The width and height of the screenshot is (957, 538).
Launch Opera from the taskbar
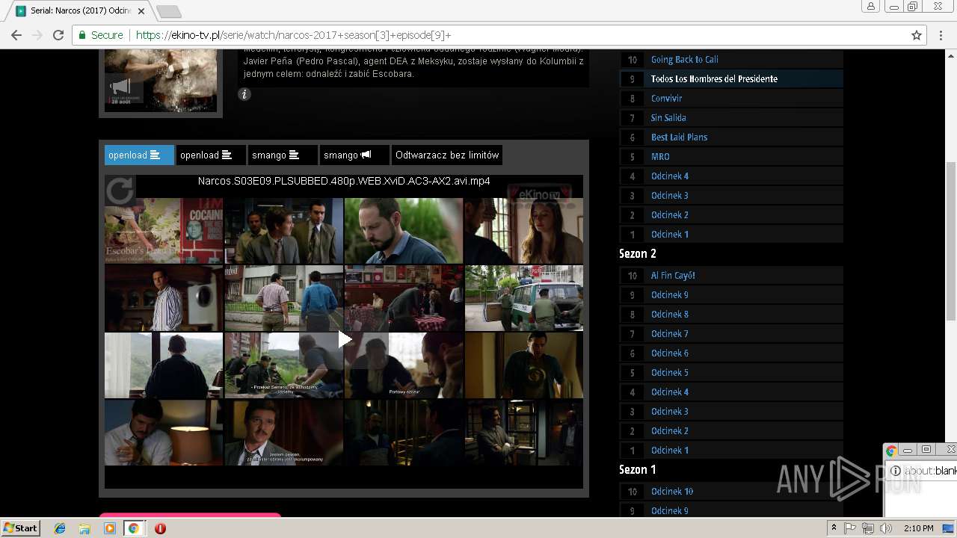160,528
